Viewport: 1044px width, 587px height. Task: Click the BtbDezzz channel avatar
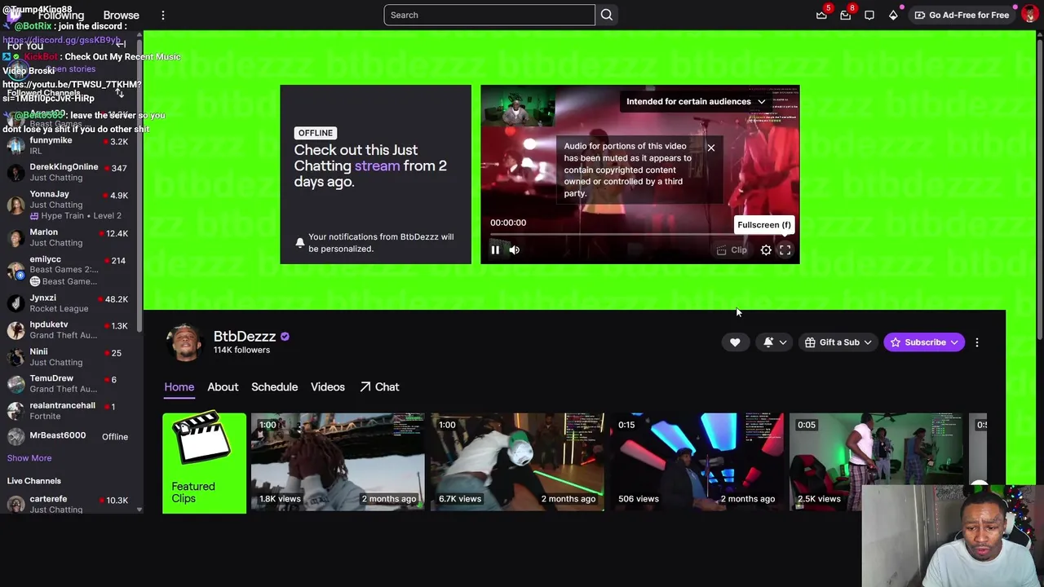pyautogui.click(x=184, y=342)
